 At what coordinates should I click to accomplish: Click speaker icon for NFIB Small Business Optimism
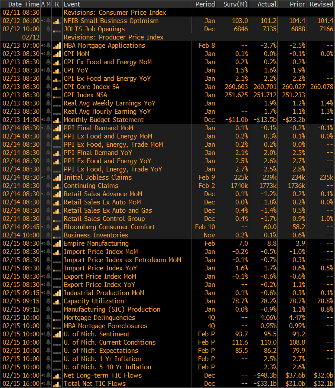pyautogui.click(x=42, y=21)
